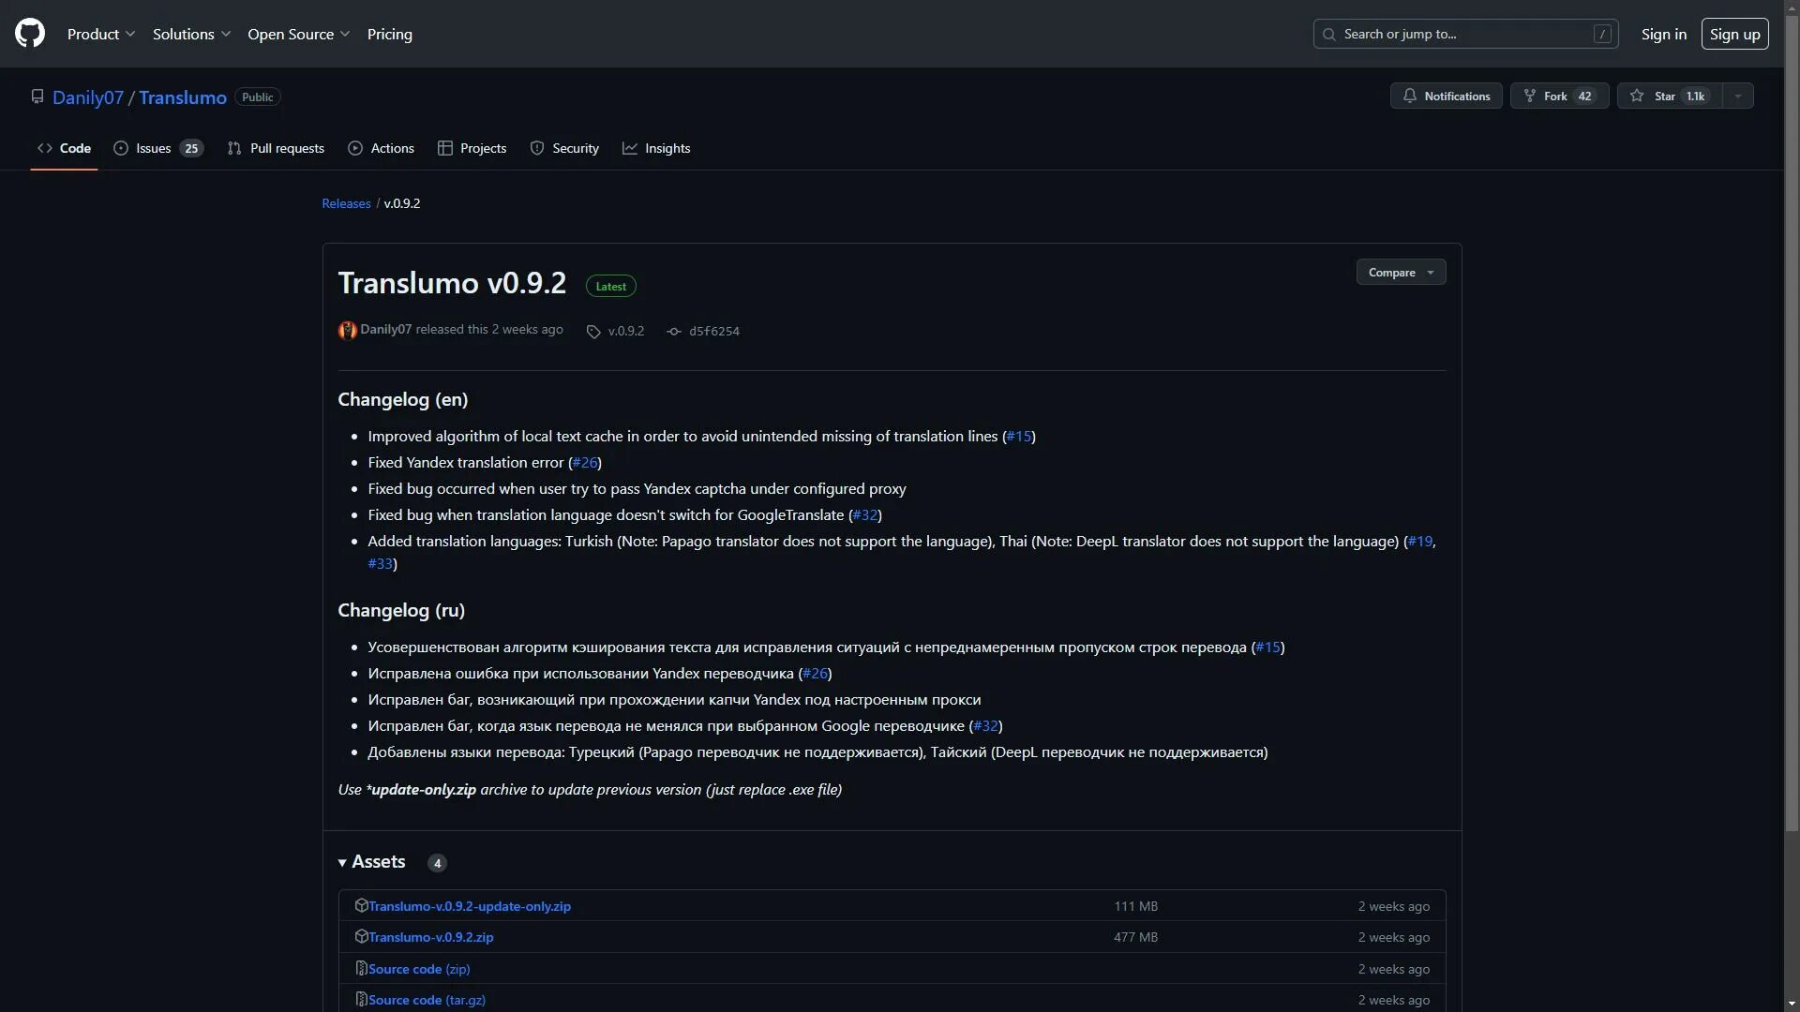Fork the Translumo repository
1800x1012 pixels.
coord(1558,96)
